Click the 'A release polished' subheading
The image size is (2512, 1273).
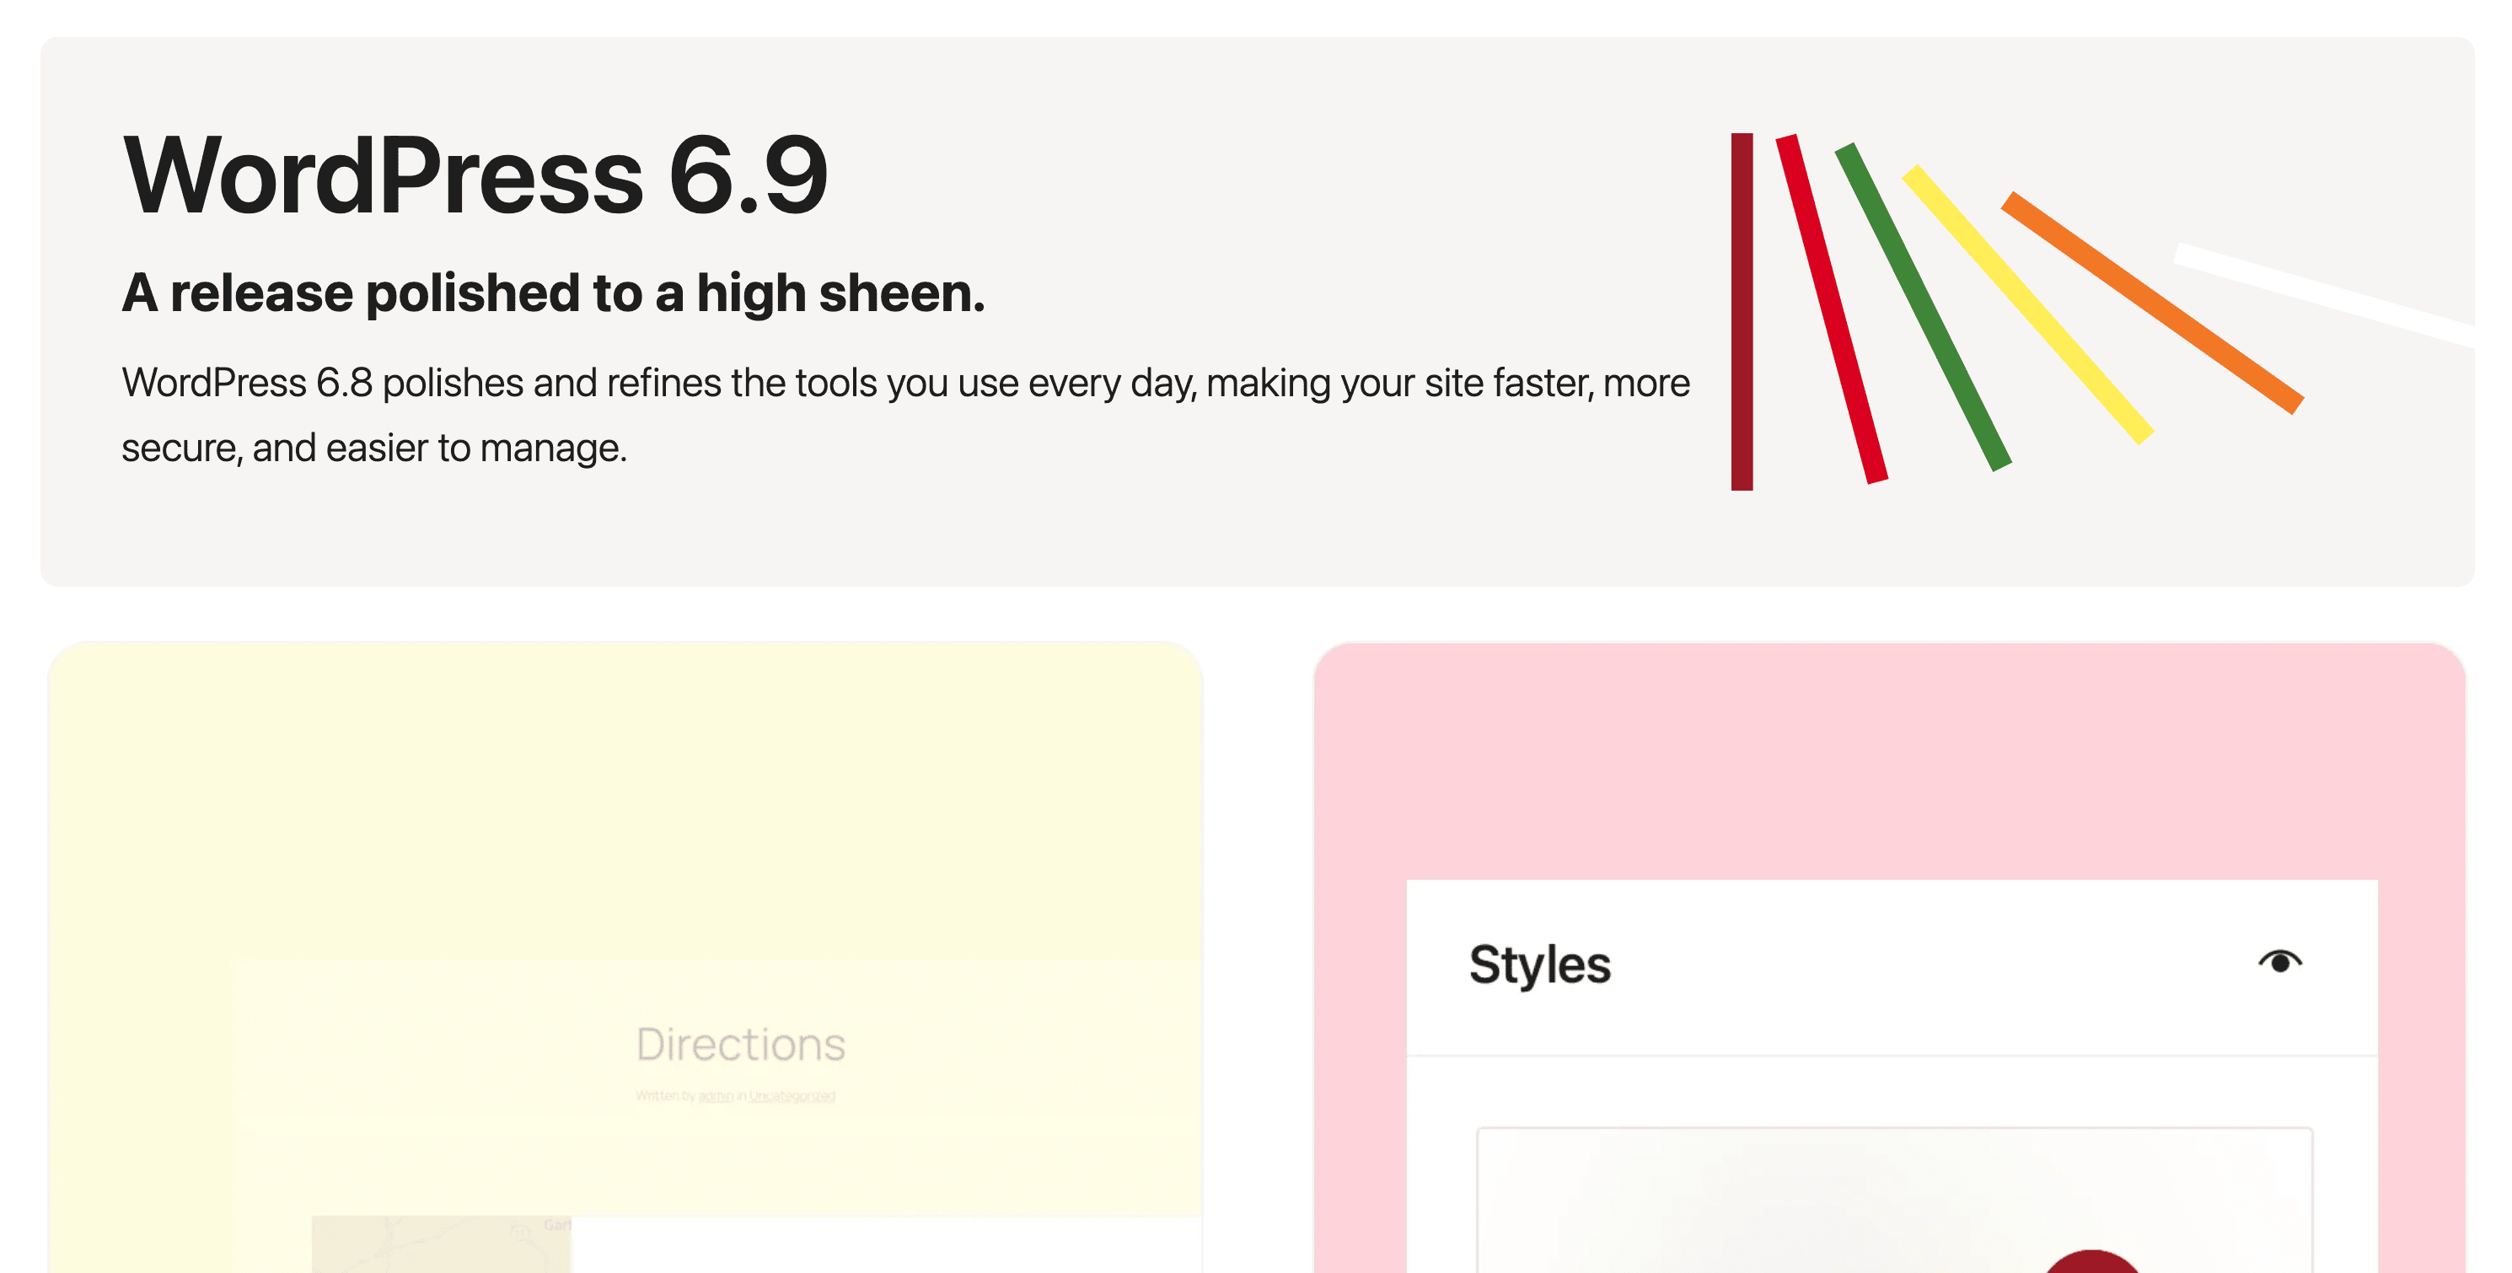553,293
